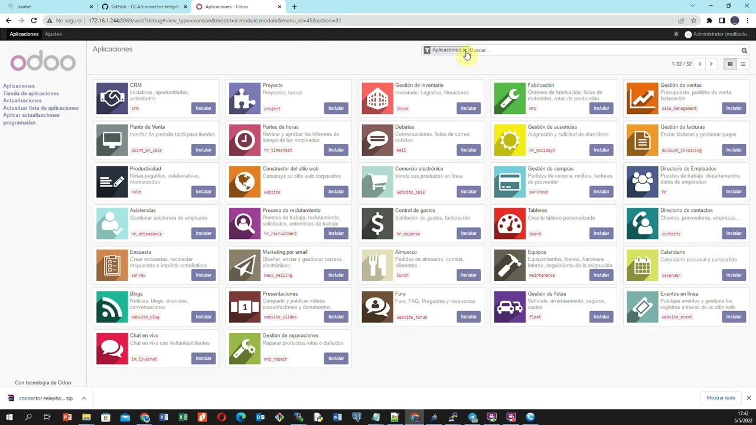Open the Calendario grid icon
Viewport: 756px width, 425px height.
(x=643, y=265)
